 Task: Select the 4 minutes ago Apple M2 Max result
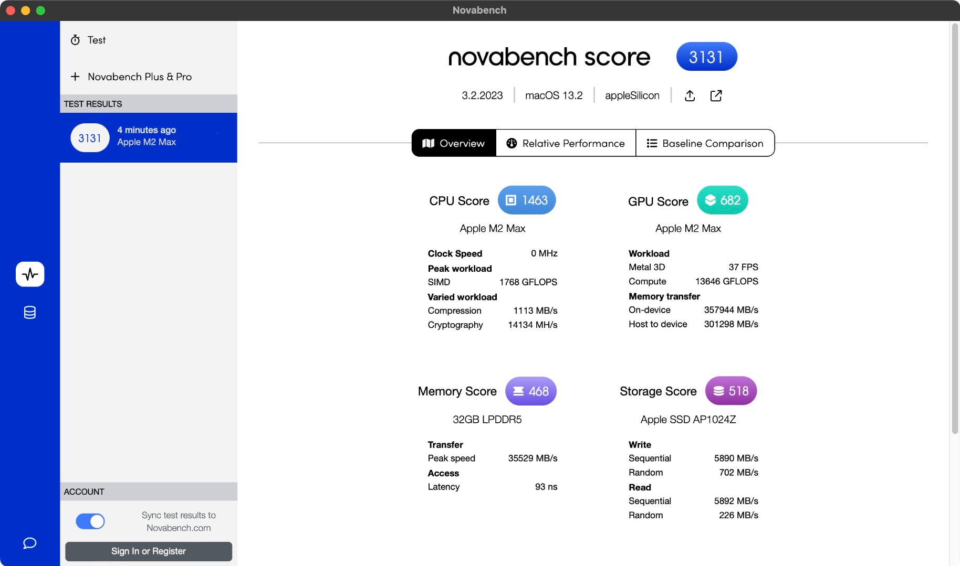click(149, 137)
